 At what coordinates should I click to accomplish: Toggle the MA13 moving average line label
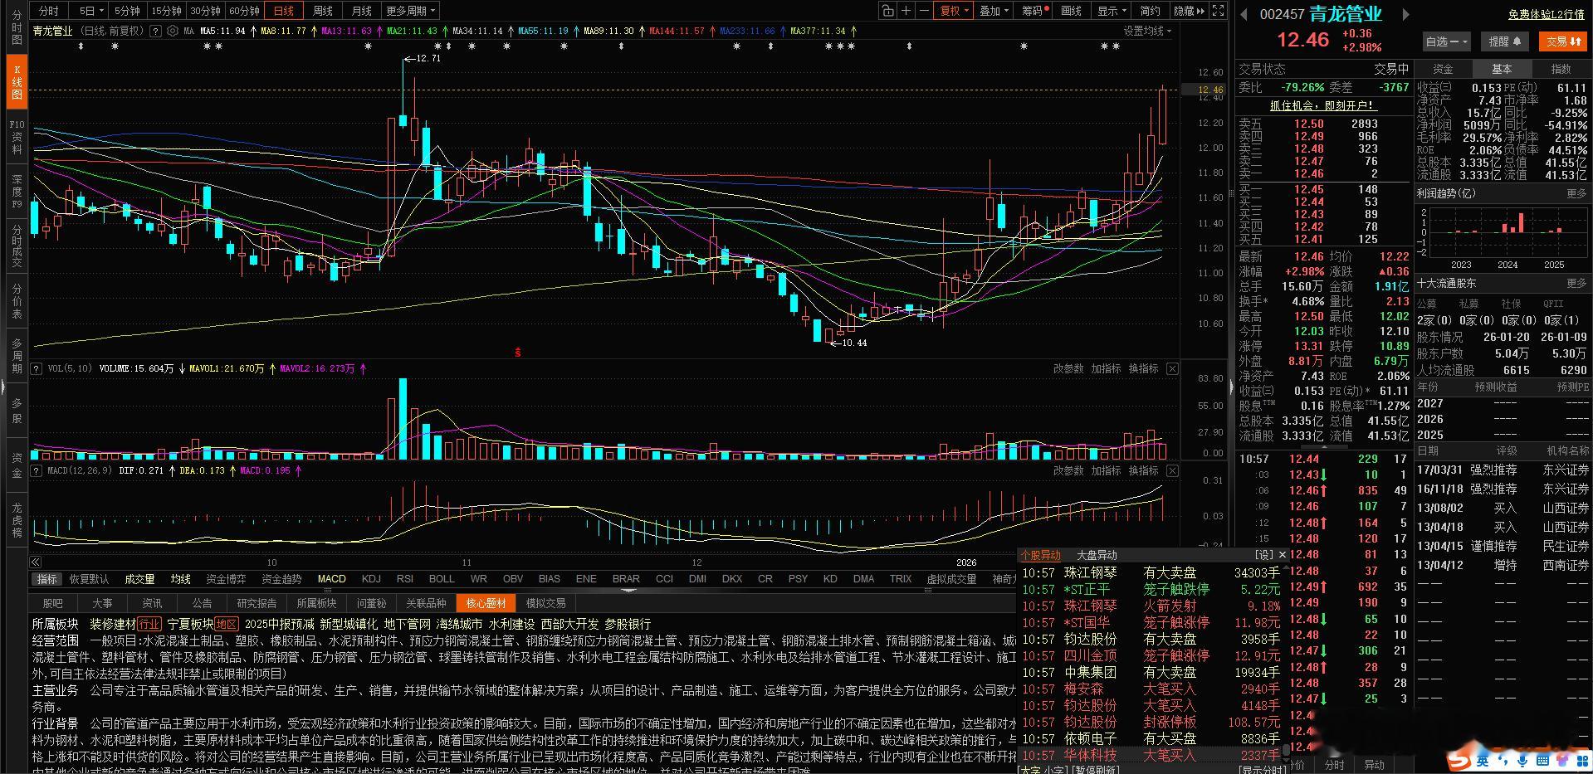(346, 31)
